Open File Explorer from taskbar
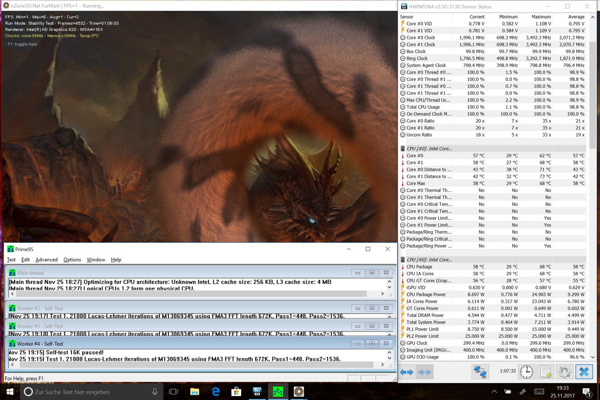 (x=194, y=391)
